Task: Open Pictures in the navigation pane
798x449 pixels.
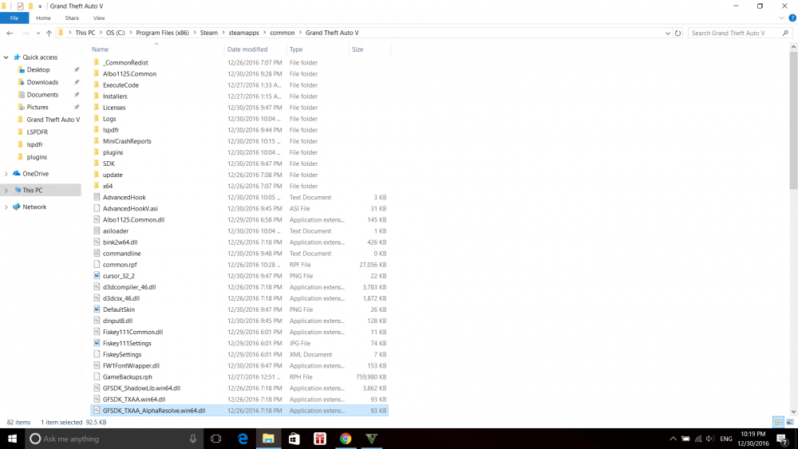Action: 38,108
